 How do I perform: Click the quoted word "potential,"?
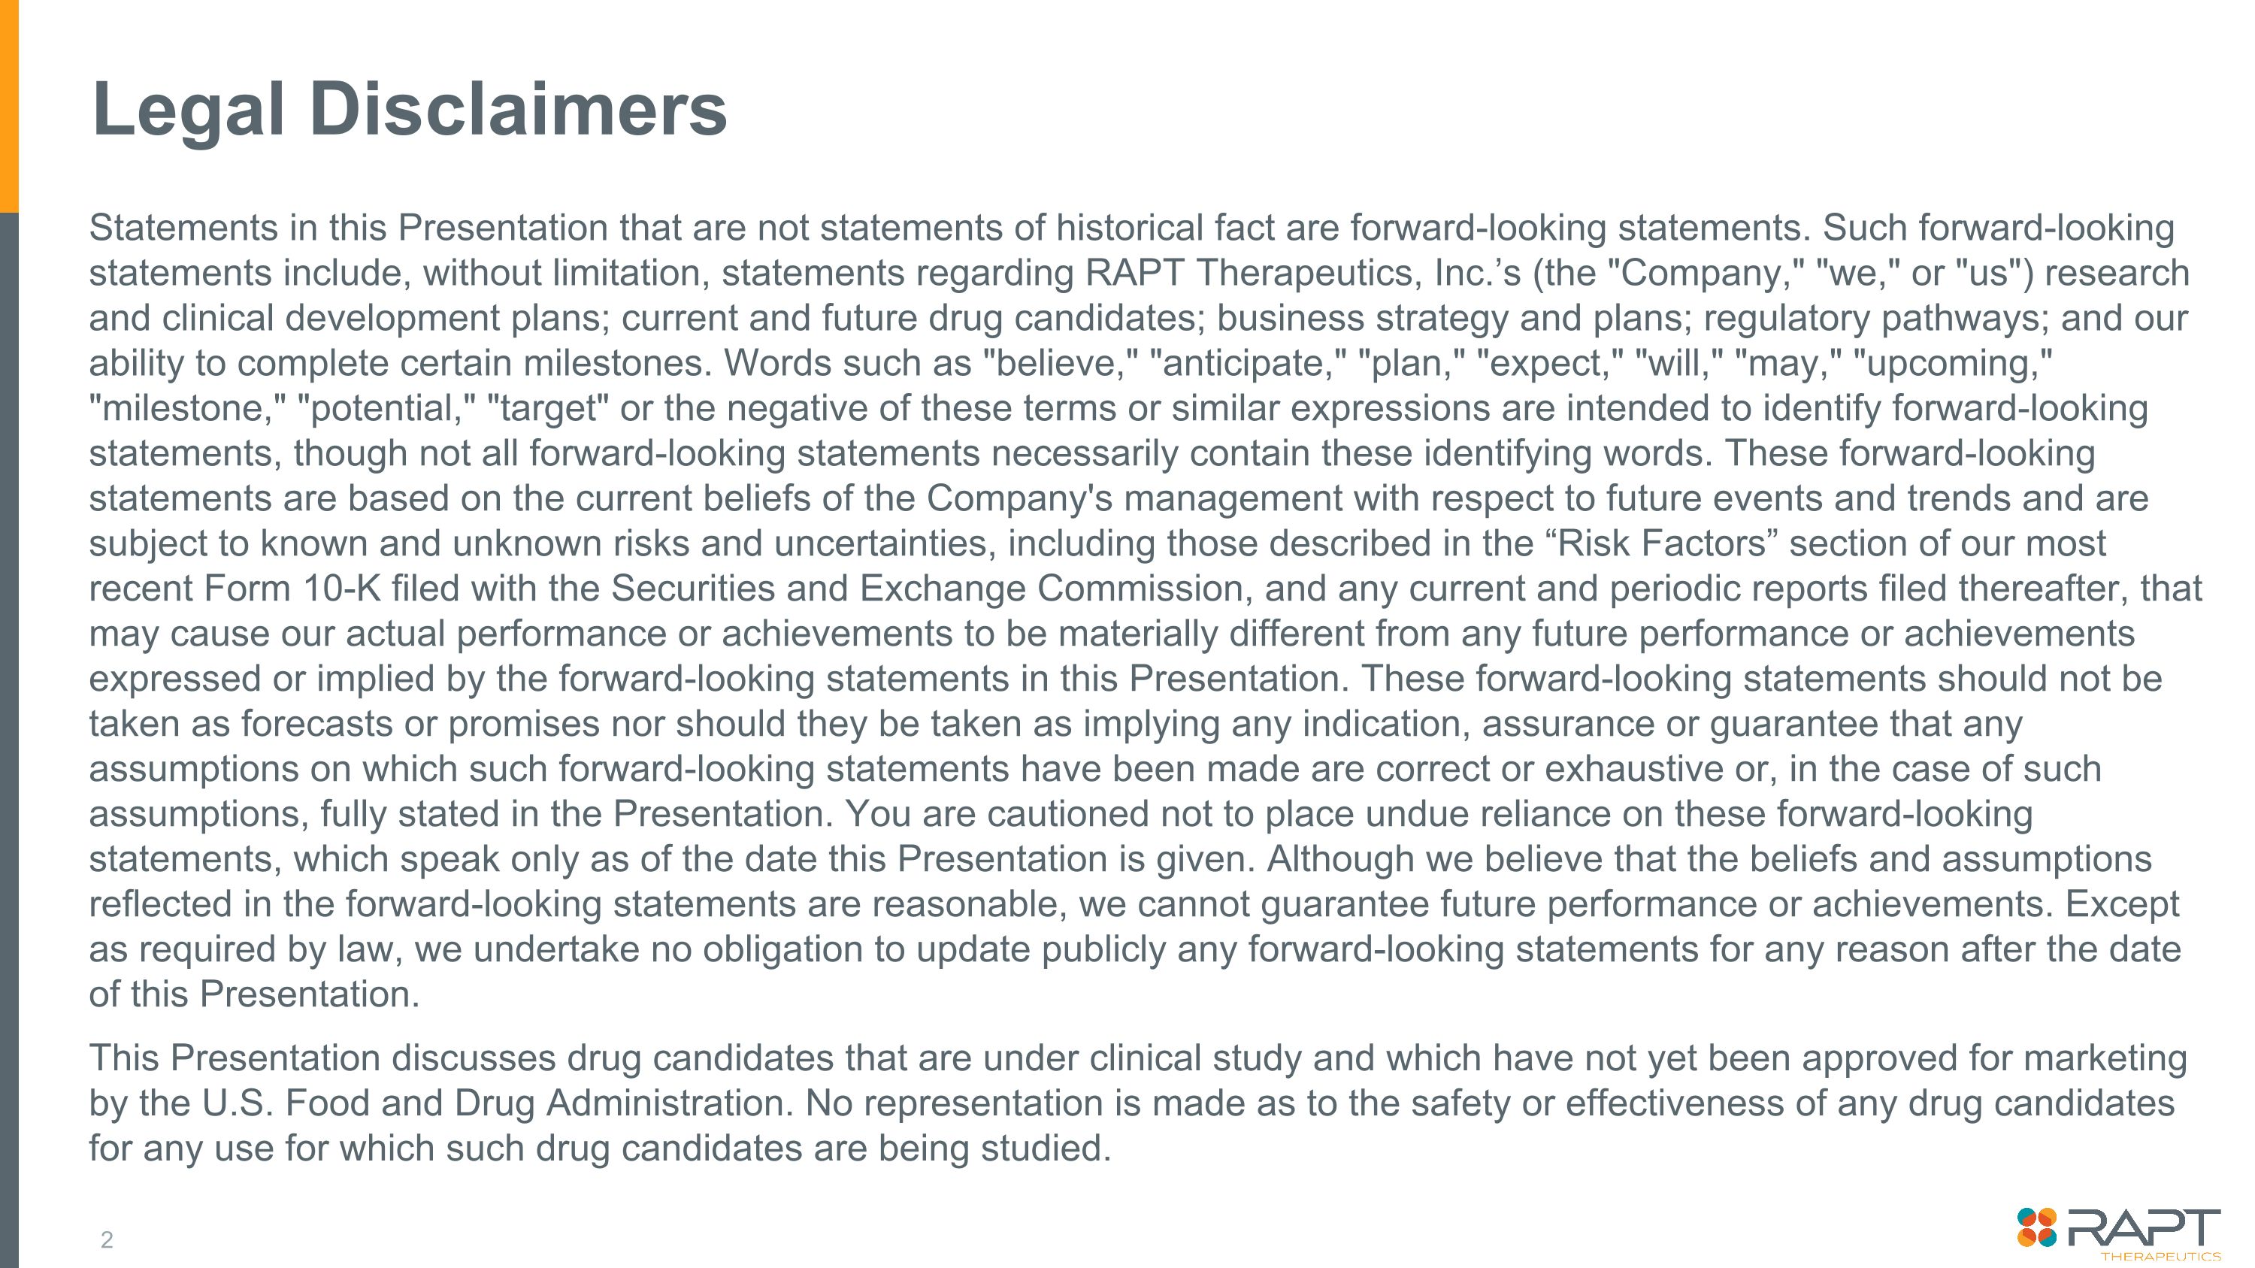pyautogui.click(x=386, y=409)
